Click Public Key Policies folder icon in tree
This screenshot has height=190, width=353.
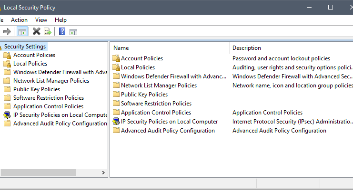tap(7, 89)
